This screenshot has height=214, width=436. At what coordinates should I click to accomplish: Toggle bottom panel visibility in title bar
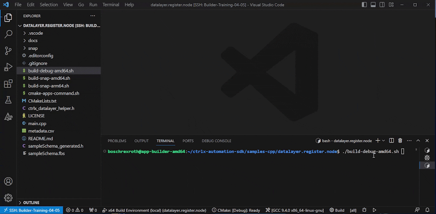coord(373,5)
